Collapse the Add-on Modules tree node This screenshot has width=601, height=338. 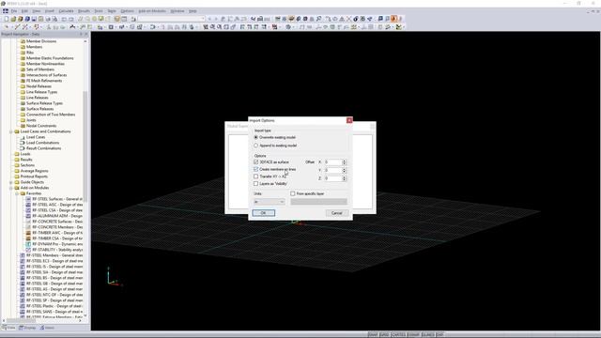tap(10, 188)
